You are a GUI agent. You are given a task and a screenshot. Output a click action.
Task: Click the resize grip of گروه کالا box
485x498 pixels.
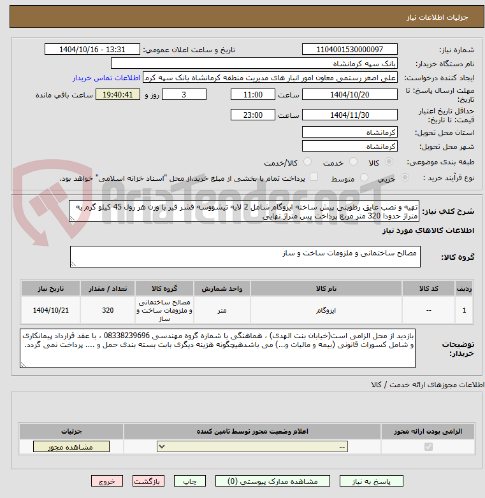click(73, 264)
